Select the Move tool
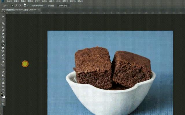 (x=3, y=17)
